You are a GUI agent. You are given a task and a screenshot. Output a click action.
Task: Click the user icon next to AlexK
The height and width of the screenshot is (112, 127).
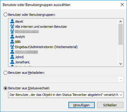(12, 22)
